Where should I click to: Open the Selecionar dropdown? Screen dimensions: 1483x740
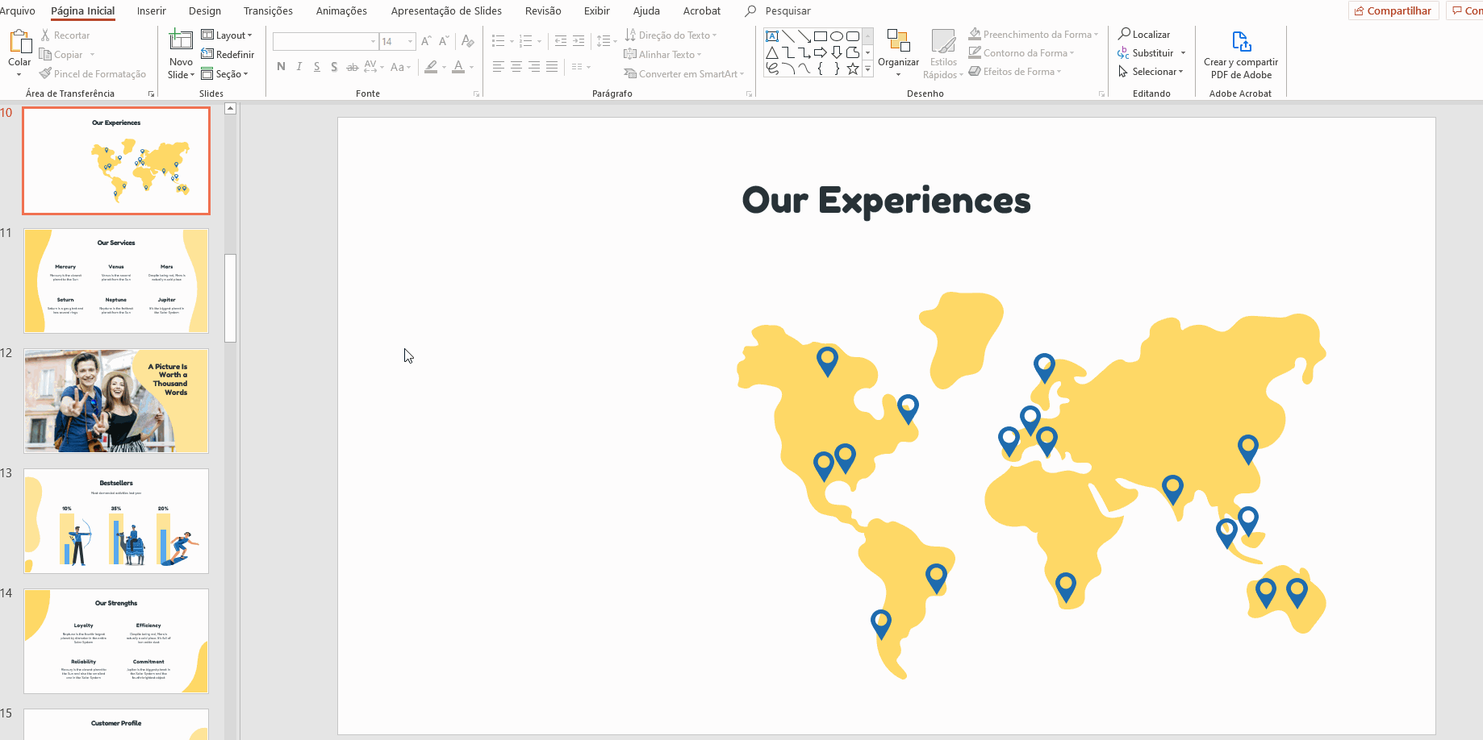[1151, 72]
